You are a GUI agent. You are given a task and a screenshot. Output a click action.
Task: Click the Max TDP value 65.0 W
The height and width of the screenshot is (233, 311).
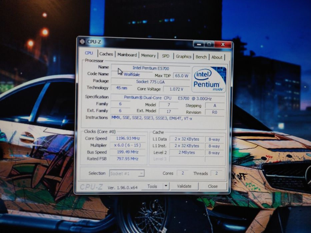pyautogui.click(x=182, y=76)
